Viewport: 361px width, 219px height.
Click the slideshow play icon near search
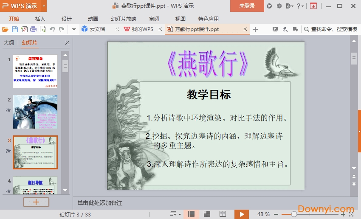click(275, 29)
